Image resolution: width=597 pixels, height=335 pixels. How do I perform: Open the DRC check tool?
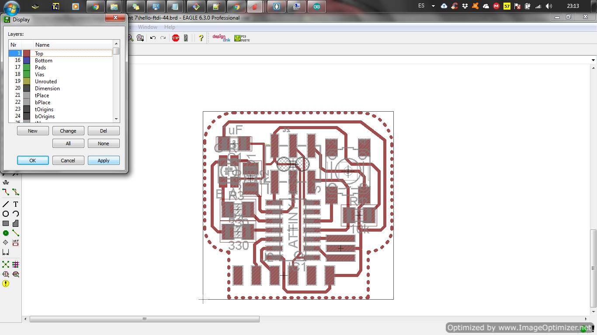(16, 274)
